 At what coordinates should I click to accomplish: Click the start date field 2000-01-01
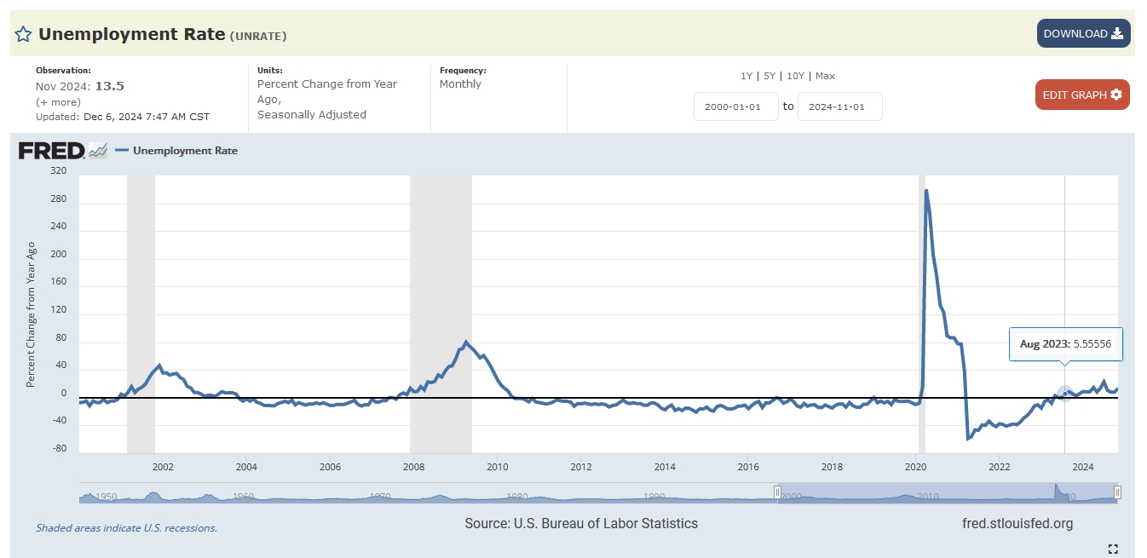tap(735, 106)
